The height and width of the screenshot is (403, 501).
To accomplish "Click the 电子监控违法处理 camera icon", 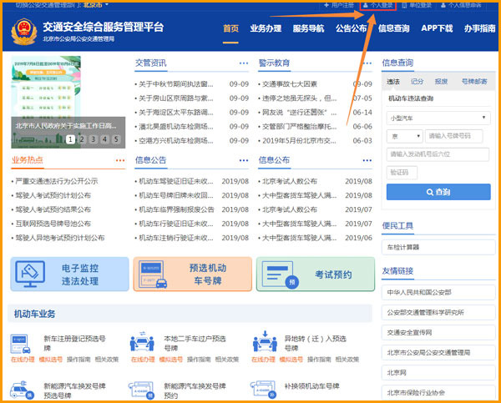I will (x=30, y=274).
